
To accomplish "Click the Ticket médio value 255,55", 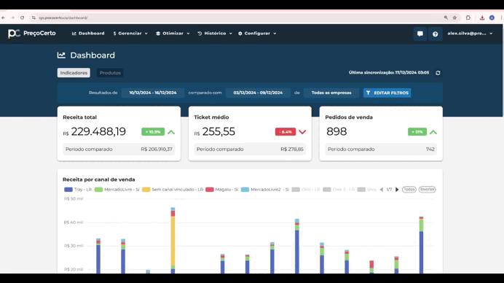I will tap(218, 132).
